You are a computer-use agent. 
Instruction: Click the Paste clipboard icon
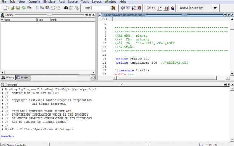tap(47, 8)
